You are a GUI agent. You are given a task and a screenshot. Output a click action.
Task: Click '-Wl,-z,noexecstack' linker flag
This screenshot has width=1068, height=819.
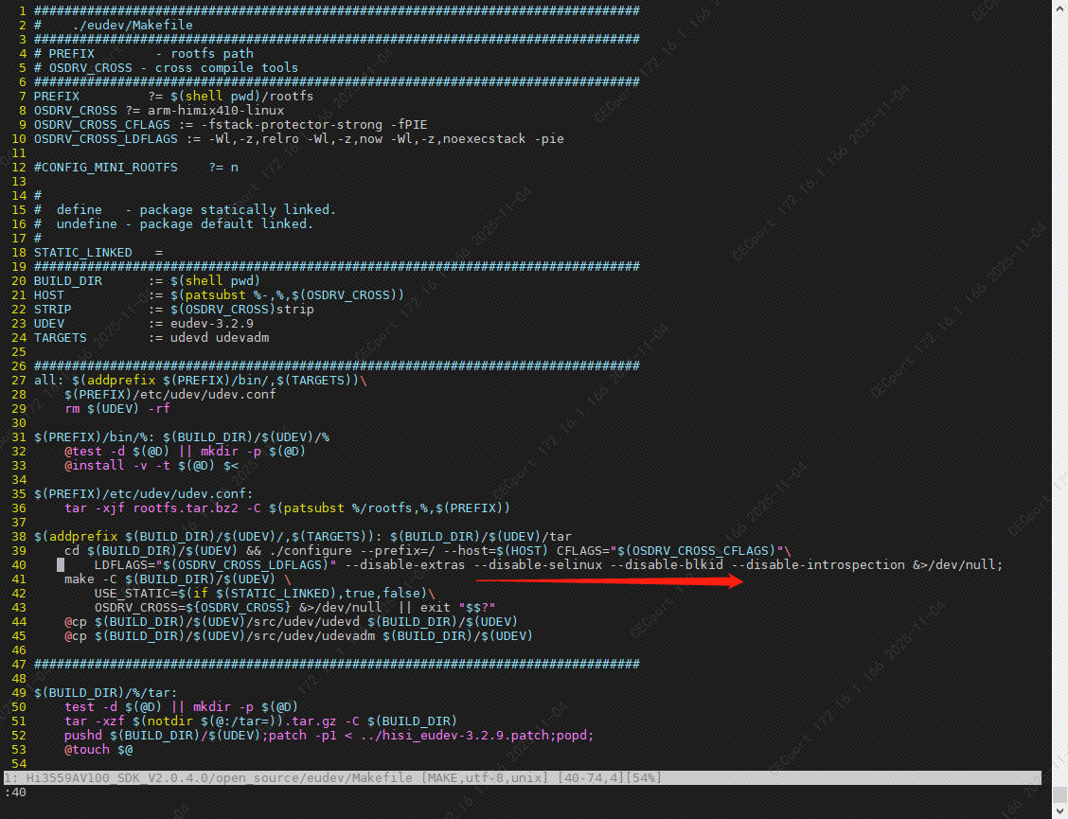click(457, 139)
